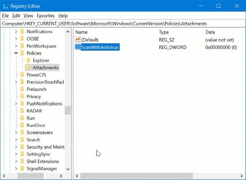Open the File menu
Viewport: 246px width, 180px height.
click(5, 16)
